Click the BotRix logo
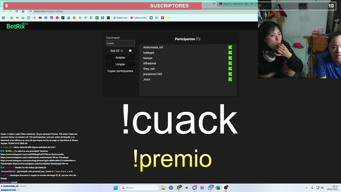The height and width of the screenshot is (192, 341). tap(17, 26)
